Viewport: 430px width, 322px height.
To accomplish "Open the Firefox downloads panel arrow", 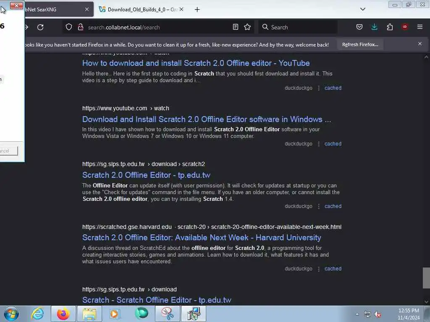I will tap(374, 27).
